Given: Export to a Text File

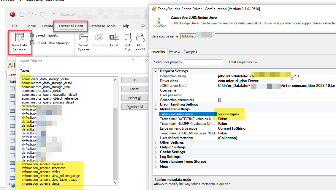Looking at the screenshot, I should click(127, 43).
